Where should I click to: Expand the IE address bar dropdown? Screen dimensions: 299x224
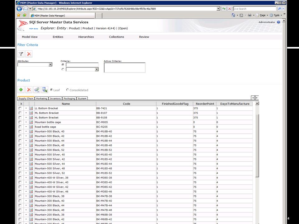[x=218, y=9]
